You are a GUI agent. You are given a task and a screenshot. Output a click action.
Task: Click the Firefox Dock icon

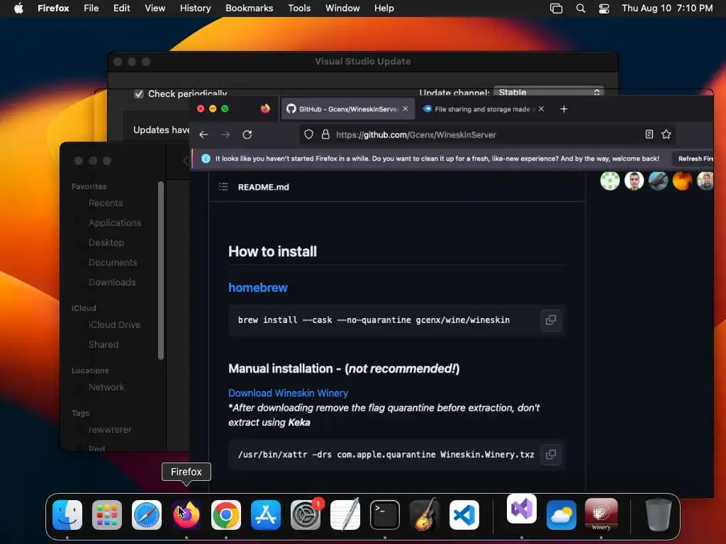pos(186,515)
